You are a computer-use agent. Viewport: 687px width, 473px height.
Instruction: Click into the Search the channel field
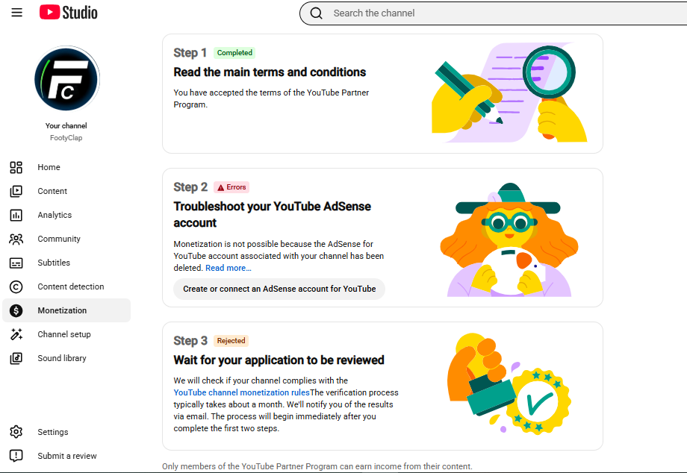[504, 13]
